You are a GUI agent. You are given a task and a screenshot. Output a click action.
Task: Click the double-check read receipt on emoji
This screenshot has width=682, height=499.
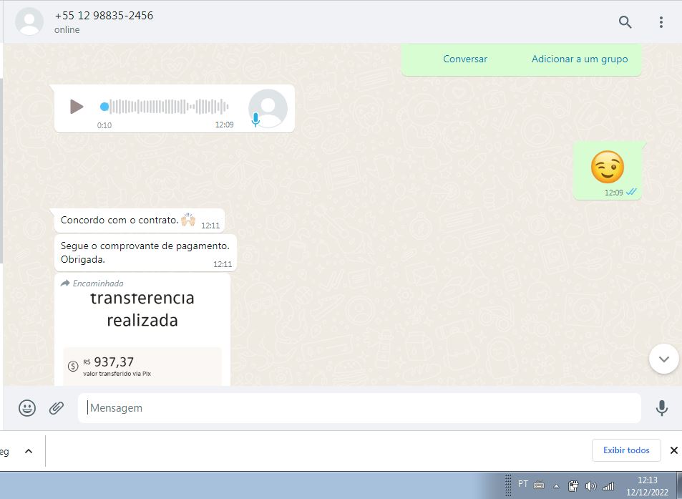[x=631, y=192]
